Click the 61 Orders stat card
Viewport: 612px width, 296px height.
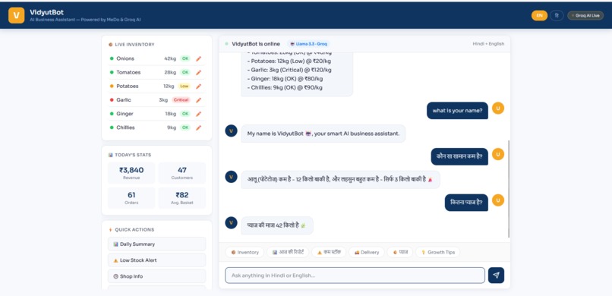pos(131,198)
